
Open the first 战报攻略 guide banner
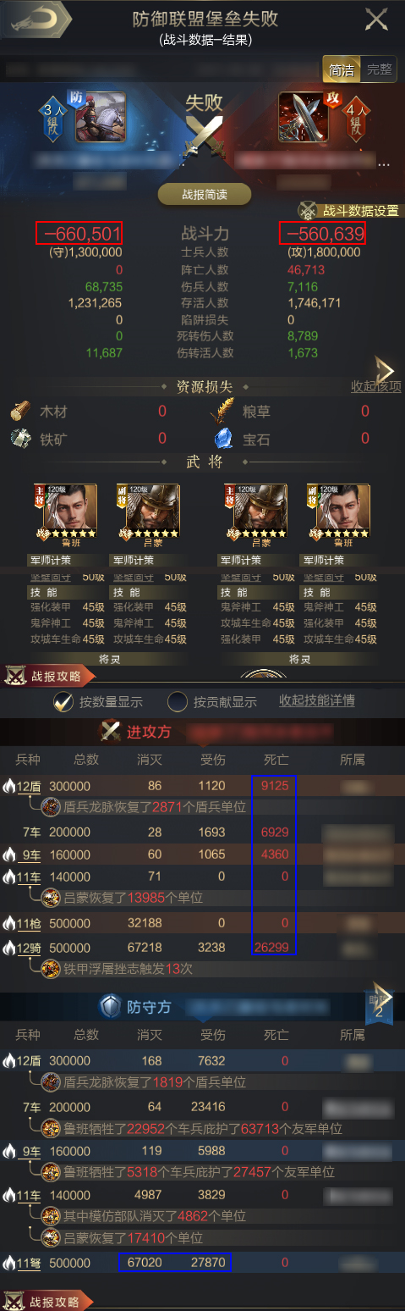click(x=48, y=676)
